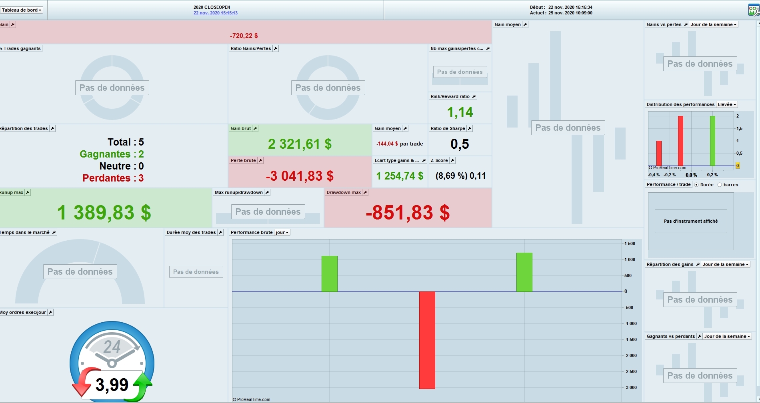The image size is (760, 403).
Task: Click the Ratio de Sharpe wrench icon
Action: [470, 128]
